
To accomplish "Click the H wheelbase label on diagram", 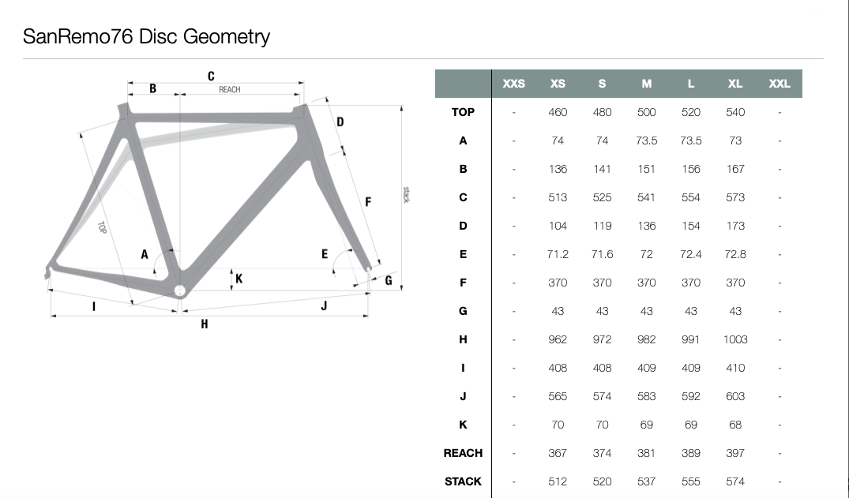I will [x=204, y=324].
